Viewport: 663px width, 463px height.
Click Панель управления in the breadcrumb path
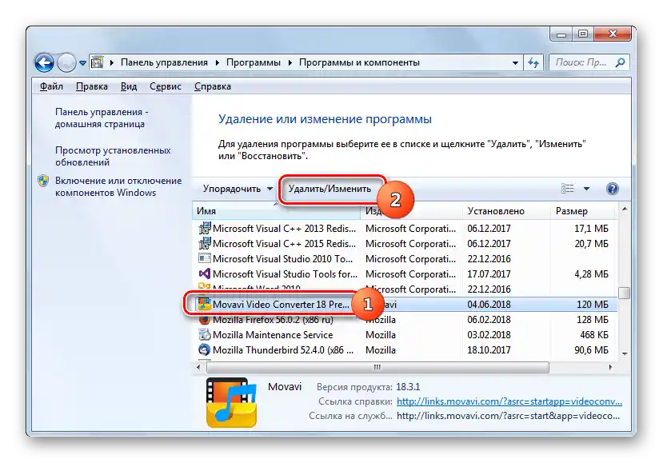pyautogui.click(x=164, y=62)
